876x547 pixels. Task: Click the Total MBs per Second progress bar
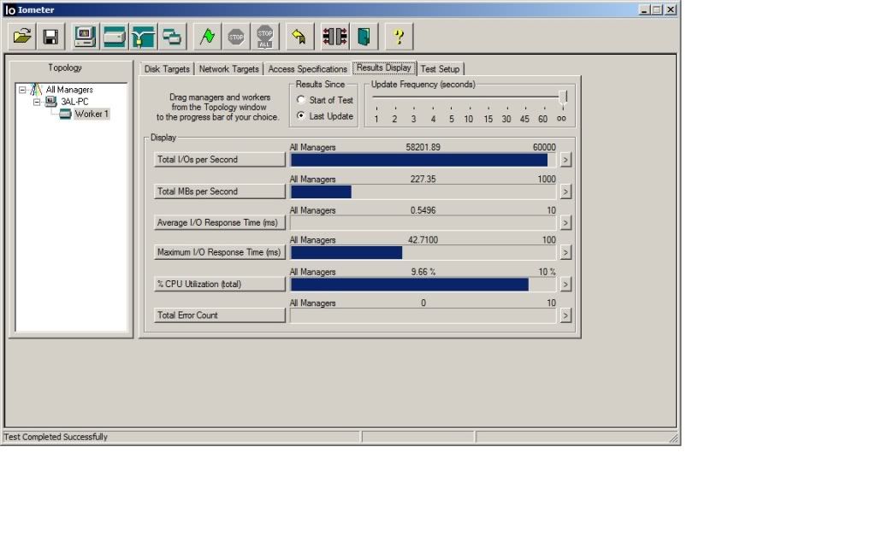[x=423, y=192]
